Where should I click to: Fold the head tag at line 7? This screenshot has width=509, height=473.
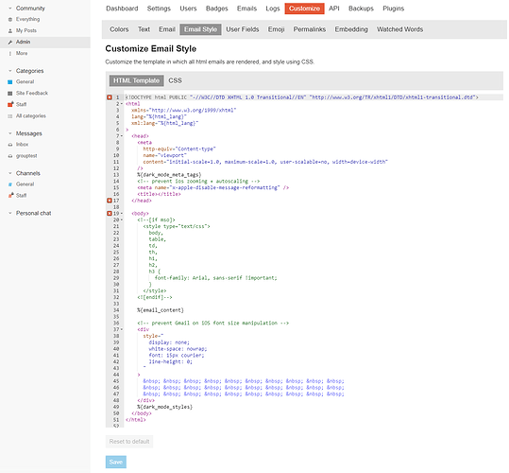pyautogui.click(x=122, y=136)
